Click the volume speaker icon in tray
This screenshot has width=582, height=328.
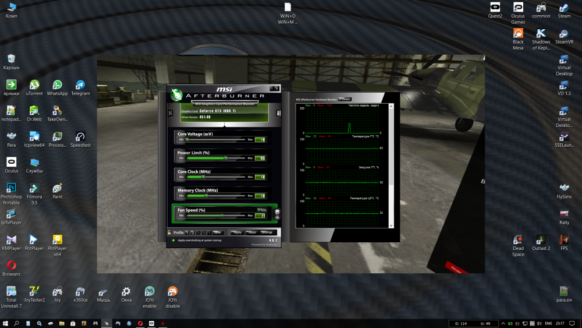click(539, 323)
